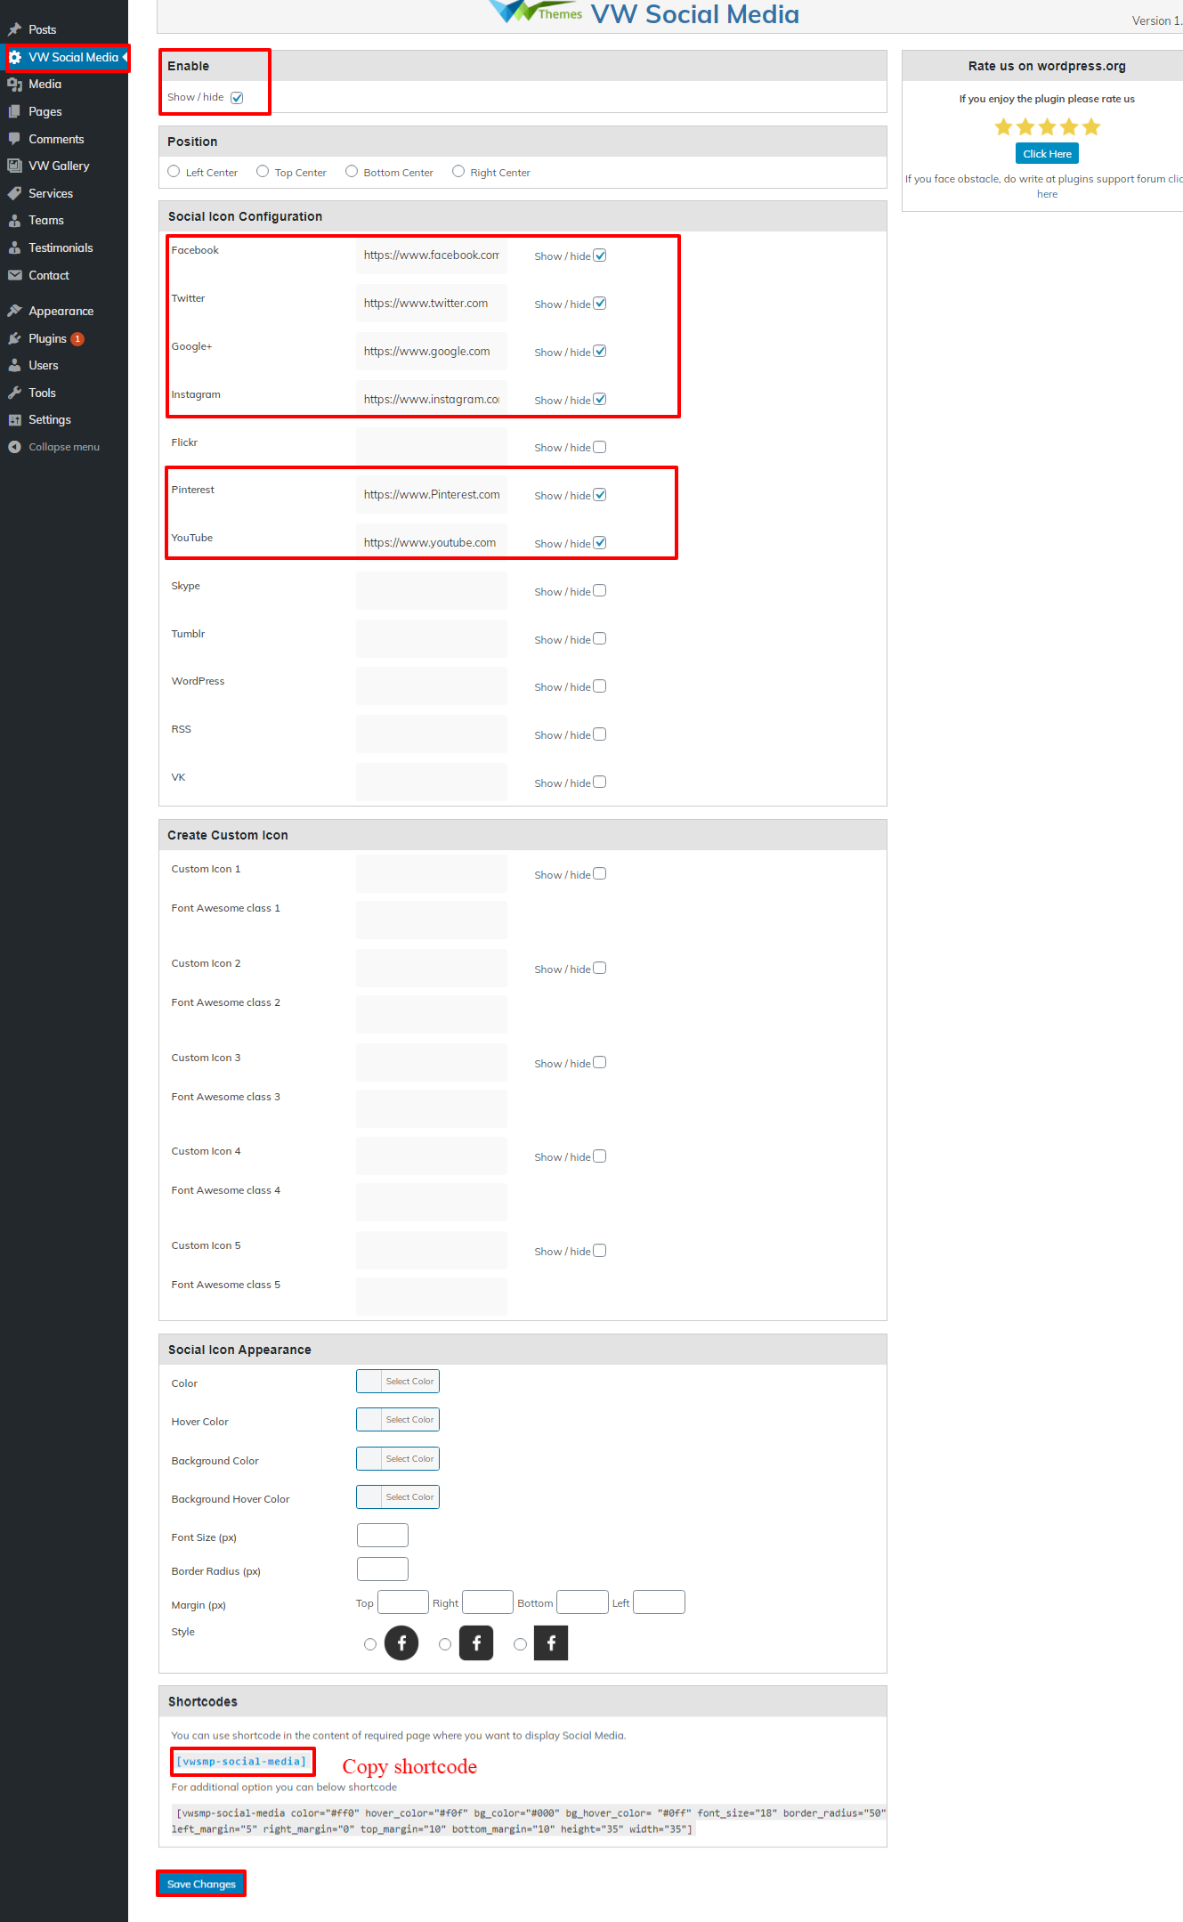Click the Save Changes button
1183x1922 pixels.
[201, 1884]
